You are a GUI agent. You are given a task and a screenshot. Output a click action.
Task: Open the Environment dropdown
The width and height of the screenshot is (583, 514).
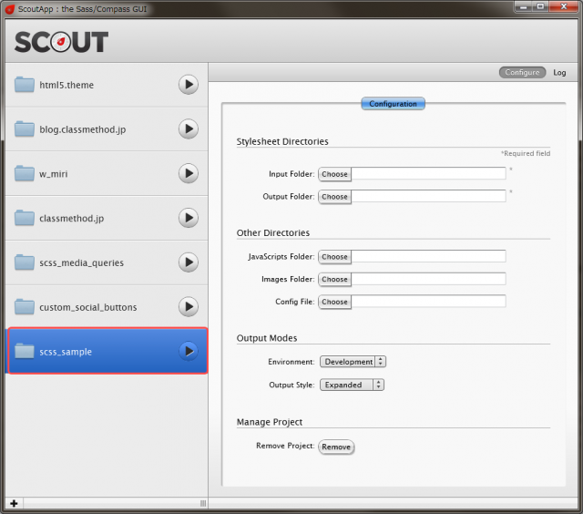(353, 362)
